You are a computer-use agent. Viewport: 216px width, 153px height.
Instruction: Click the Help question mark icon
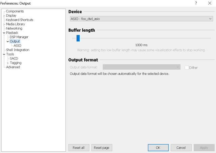pyautogui.click(x=196, y=3)
